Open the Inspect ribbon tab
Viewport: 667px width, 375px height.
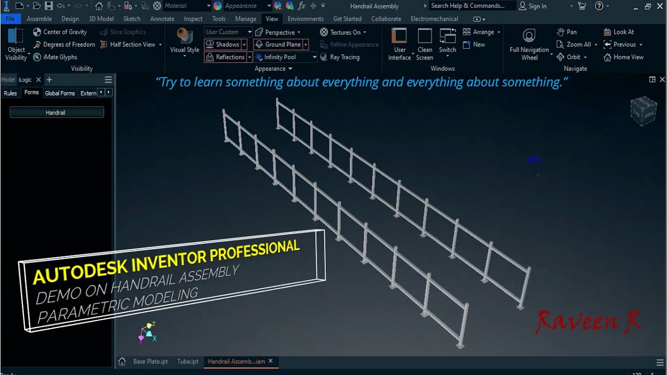pyautogui.click(x=193, y=19)
